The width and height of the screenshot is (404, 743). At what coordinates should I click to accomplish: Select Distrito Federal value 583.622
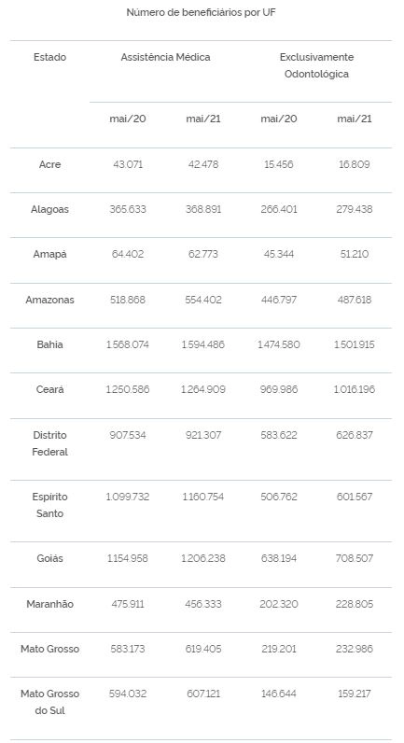(x=278, y=435)
